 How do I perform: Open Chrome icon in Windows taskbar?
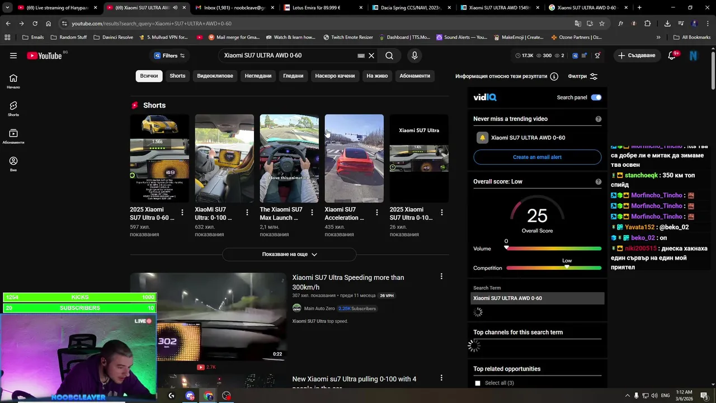pyautogui.click(x=209, y=396)
